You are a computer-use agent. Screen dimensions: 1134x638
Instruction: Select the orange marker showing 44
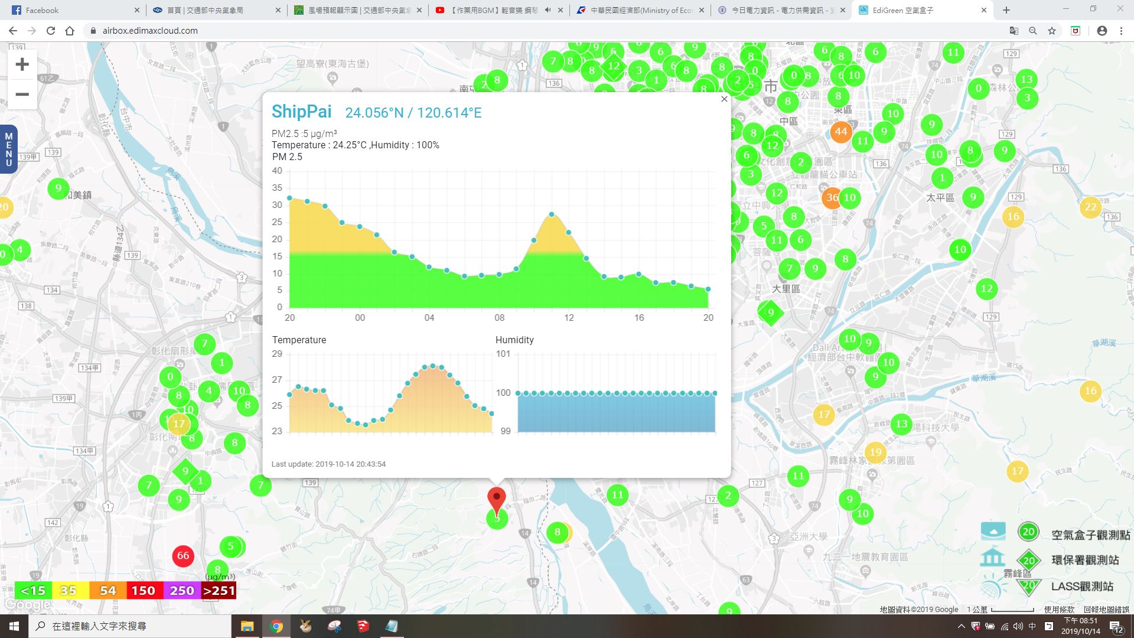click(x=840, y=131)
